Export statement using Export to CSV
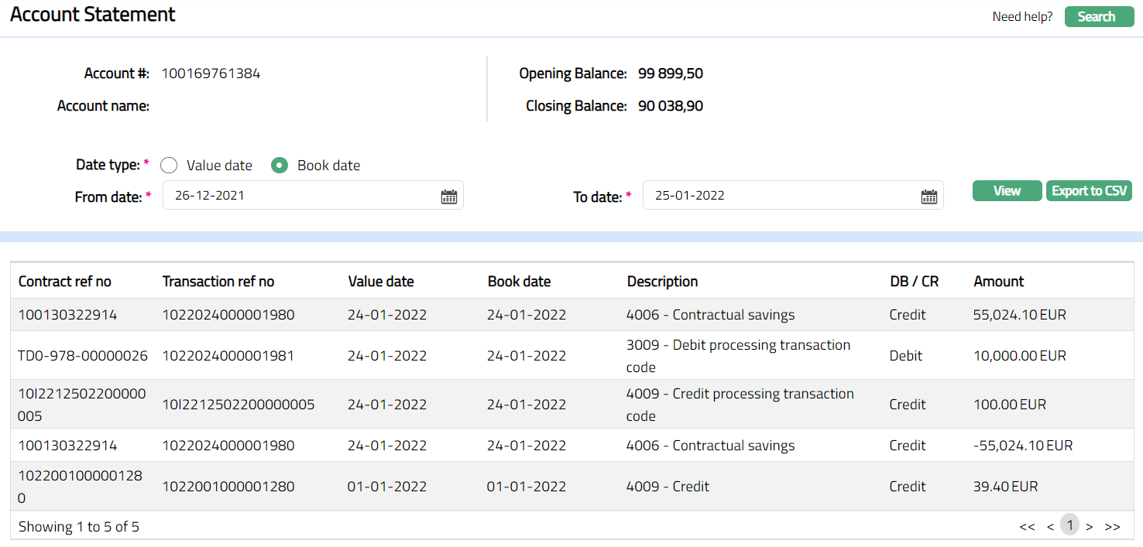The height and width of the screenshot is (547, 1143). pos(1089,191)
